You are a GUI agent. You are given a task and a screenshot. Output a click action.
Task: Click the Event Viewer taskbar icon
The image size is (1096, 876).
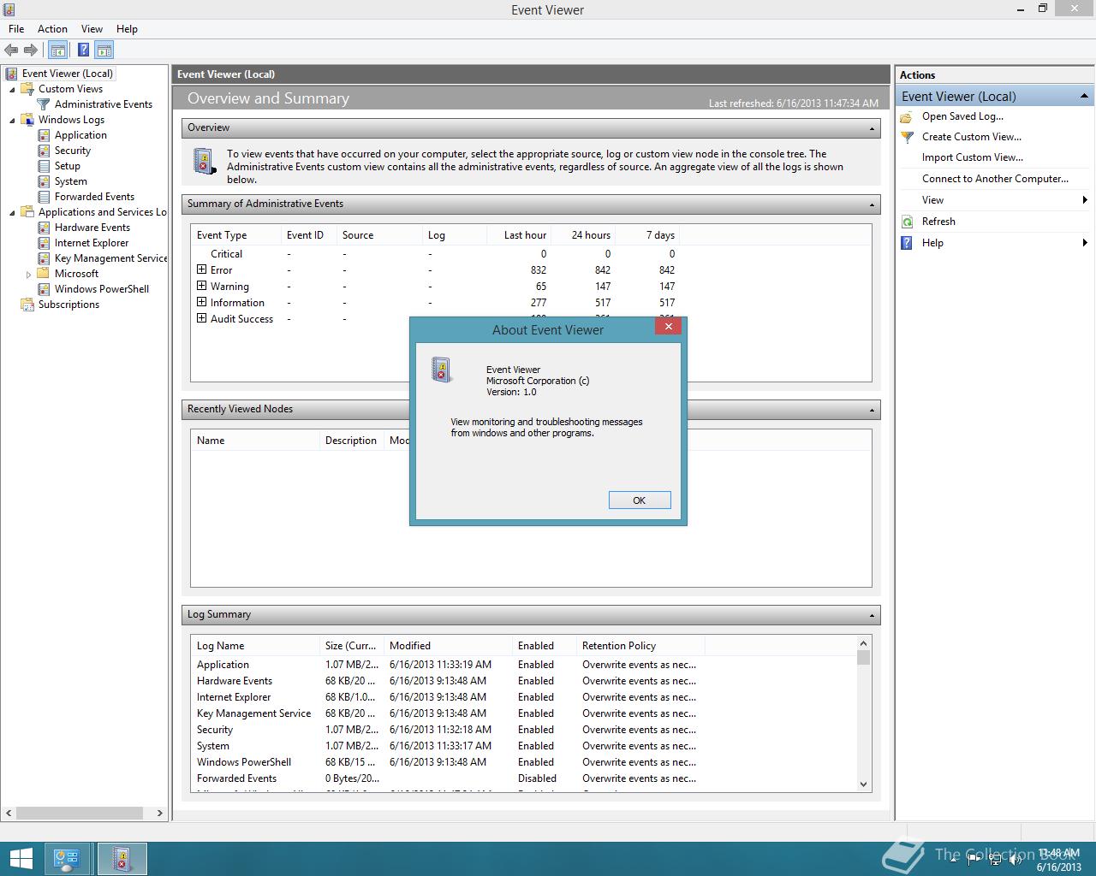pos(122,859)
